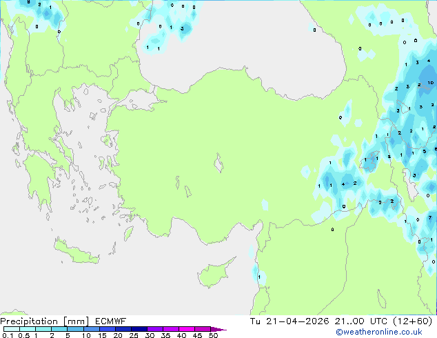The width and height of the screenshot is (437, 338).
Task: Click the '0.5' legend scale label
Action: point(24,335)
